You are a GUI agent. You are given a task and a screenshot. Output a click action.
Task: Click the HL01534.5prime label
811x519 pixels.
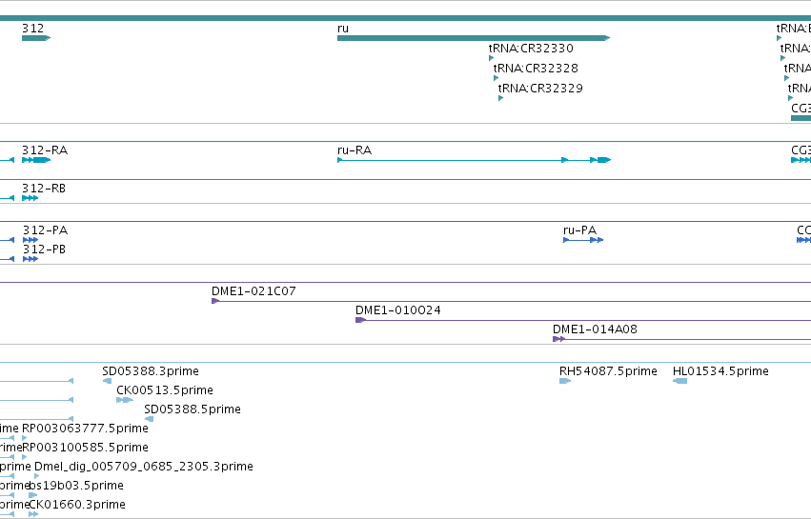point(720,371)
